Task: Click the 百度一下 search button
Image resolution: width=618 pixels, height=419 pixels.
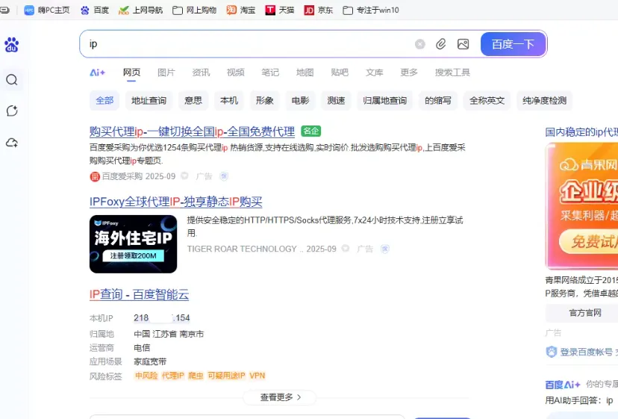Action: pyautogui.click(x=514, y=44)
